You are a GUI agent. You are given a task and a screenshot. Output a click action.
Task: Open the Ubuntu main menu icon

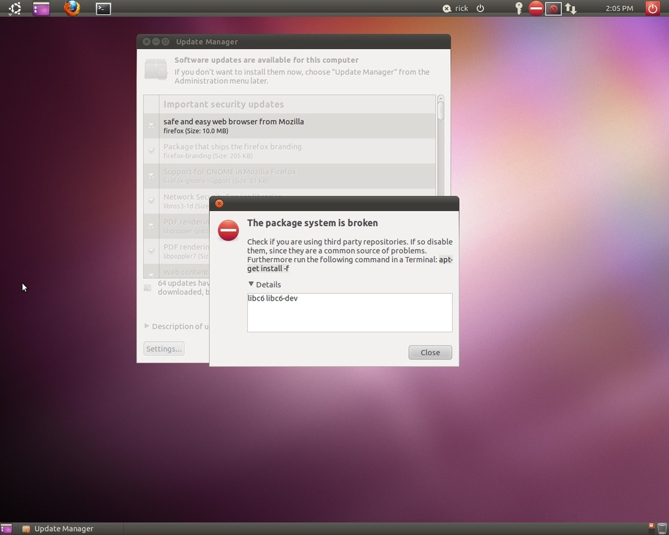pyautogui.click(x=14, y=8)
